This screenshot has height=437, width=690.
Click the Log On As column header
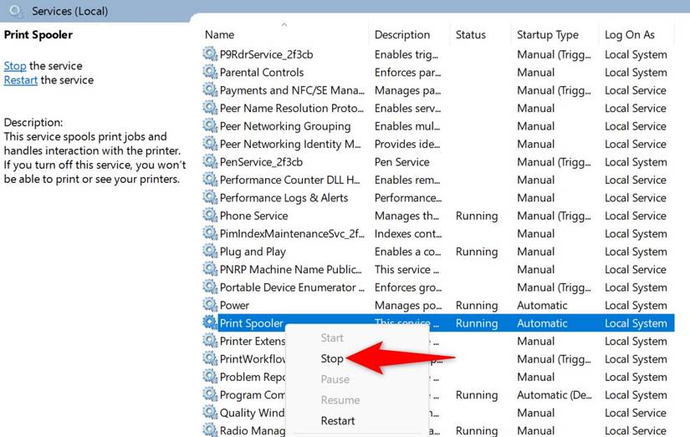click(629, 35)
